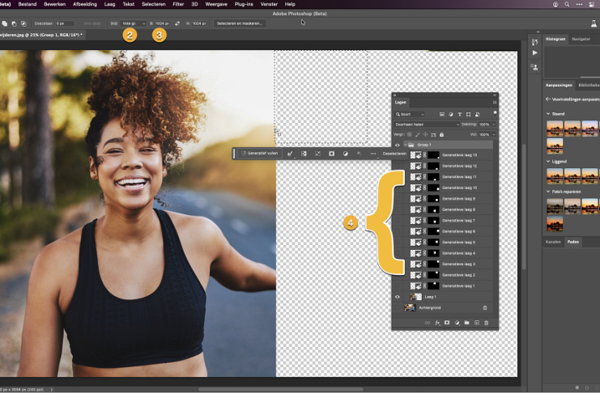Viewport: 600px width, 393px height.
Task: Lock position move icon in Lagen
Action: click(x=425, y=134)
